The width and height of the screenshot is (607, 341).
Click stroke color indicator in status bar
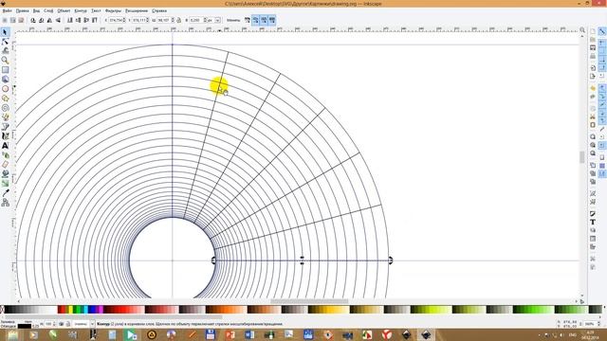tap(25, 327)
